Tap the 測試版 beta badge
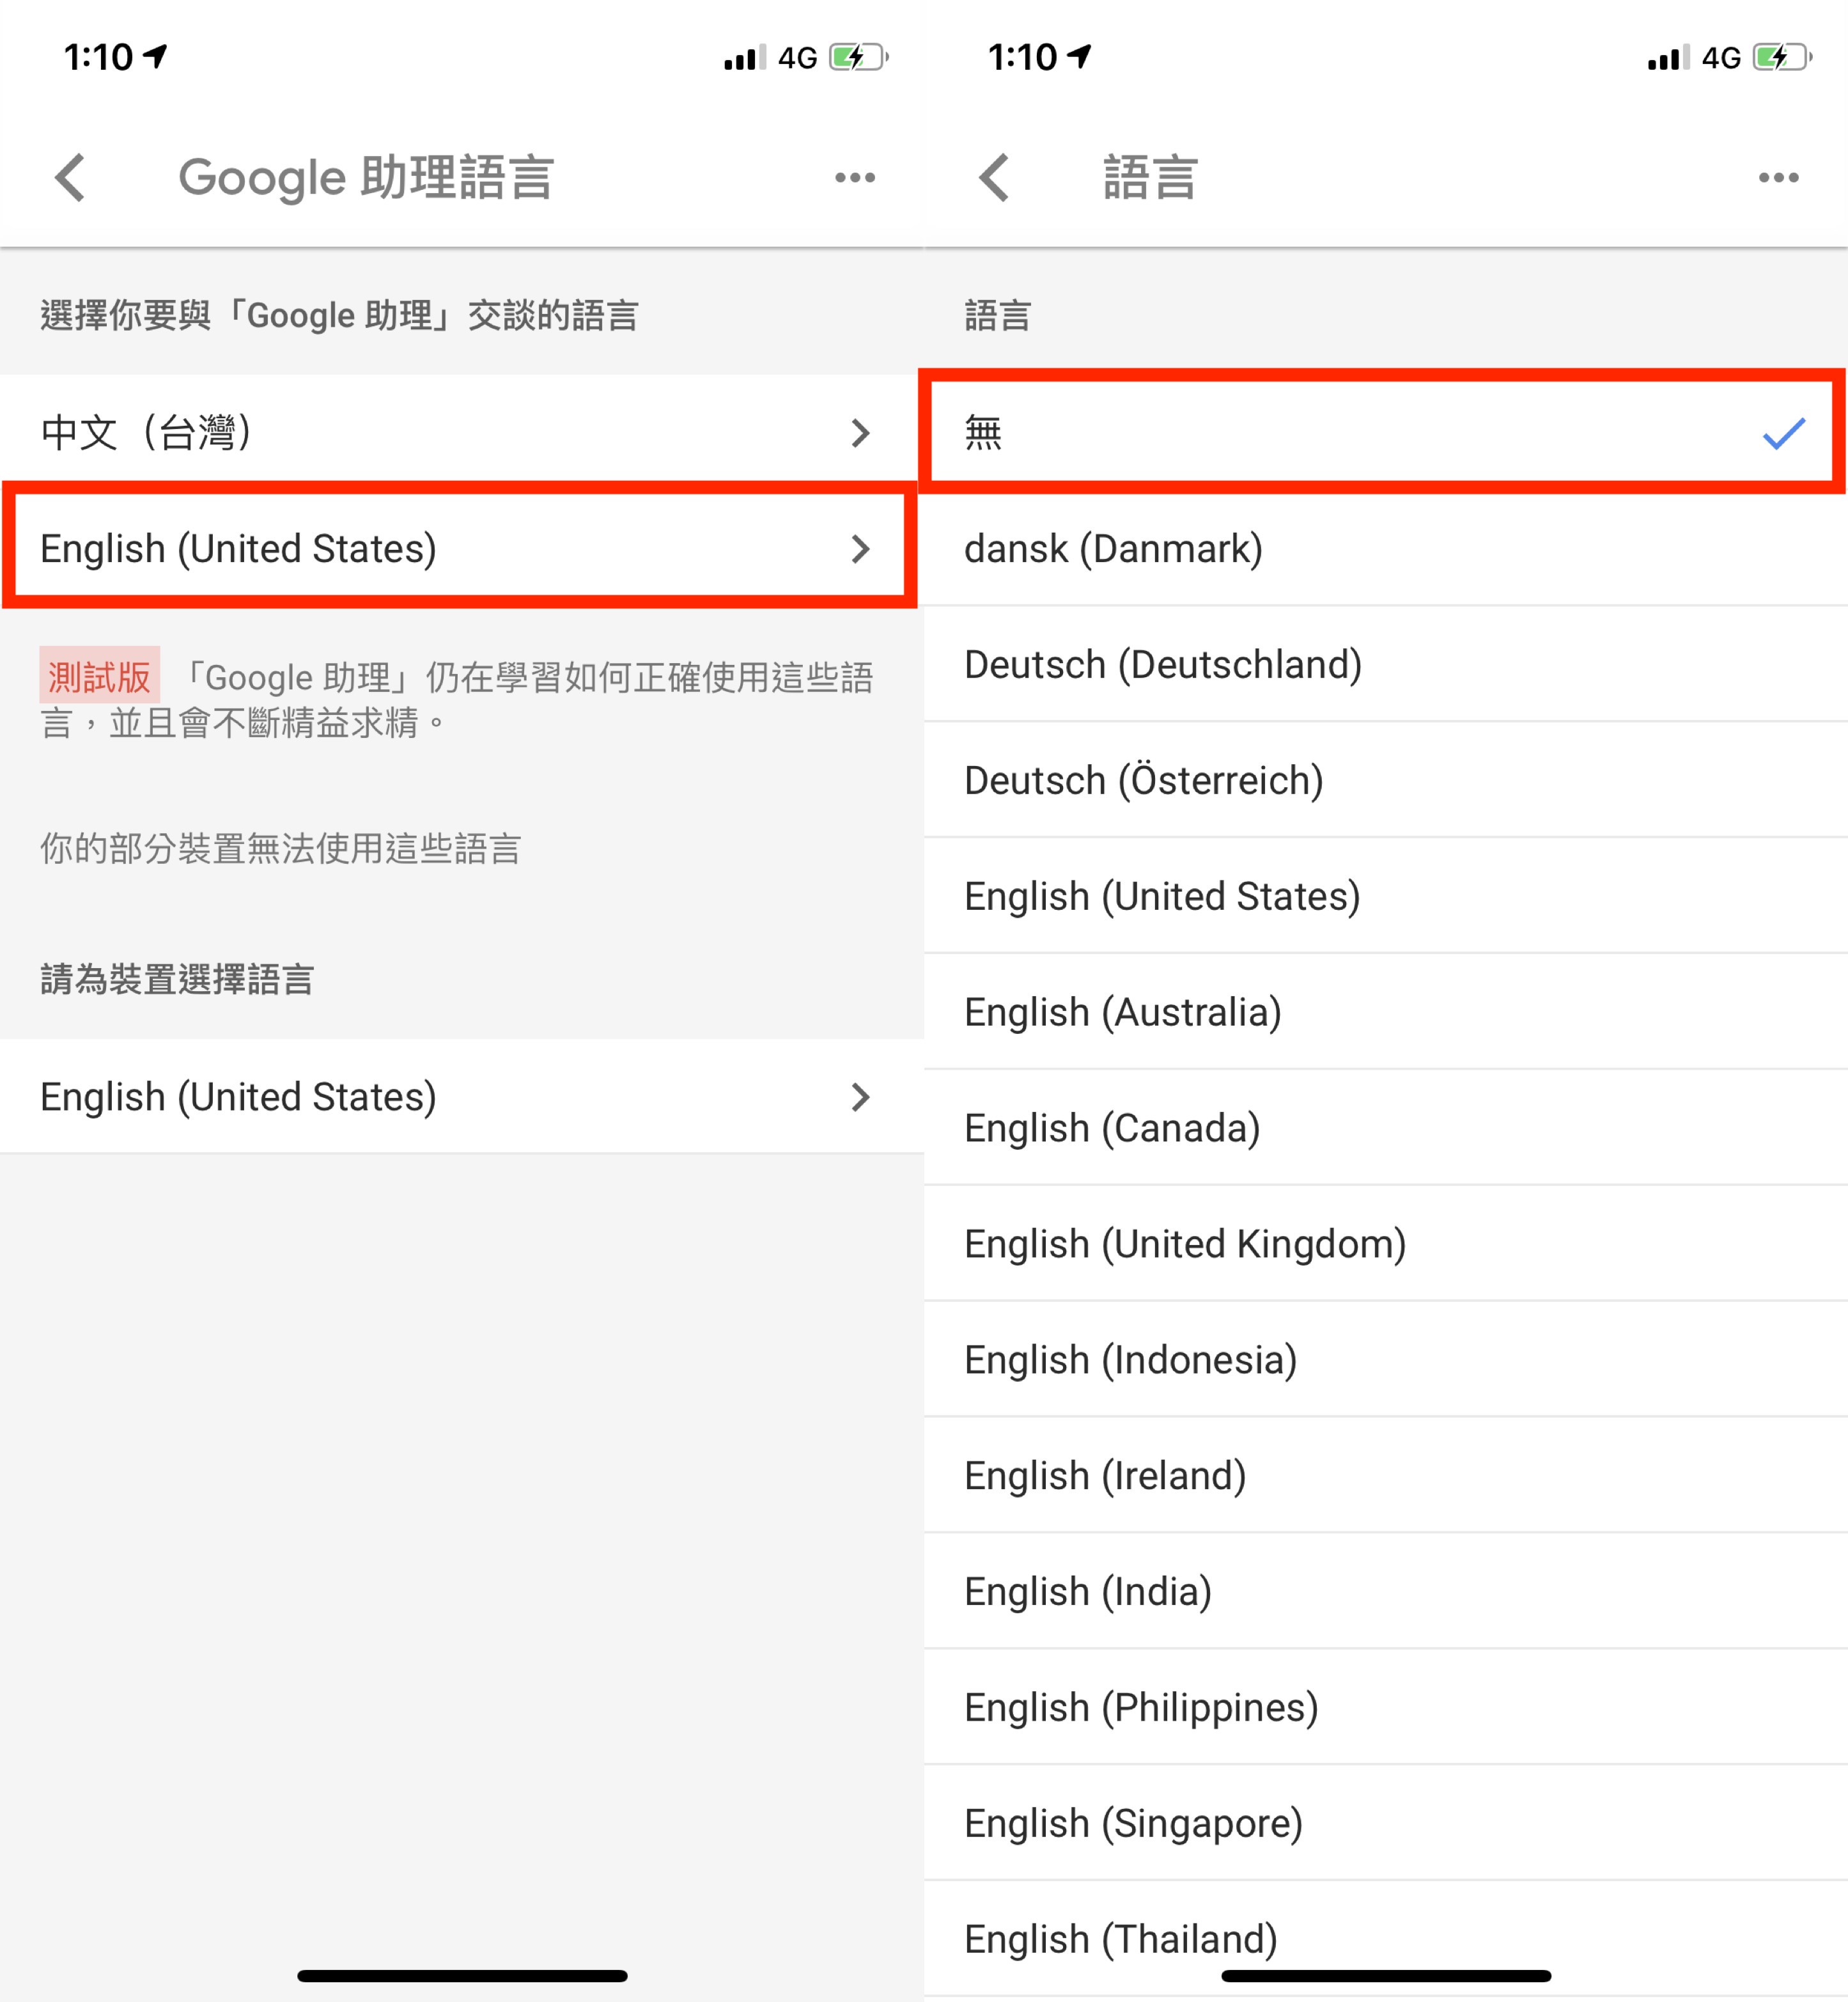The height and width of the screenshot is (2002, 1848). click(x=99, y=676)
